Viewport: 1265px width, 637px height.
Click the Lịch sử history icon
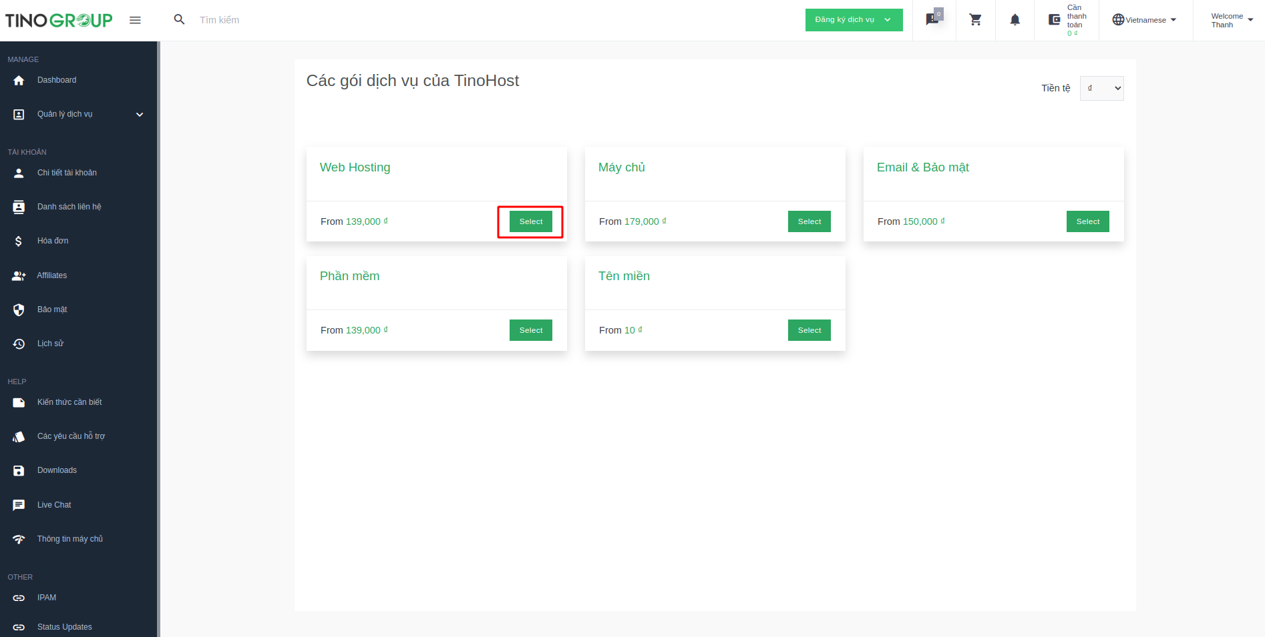pos(19,344)
